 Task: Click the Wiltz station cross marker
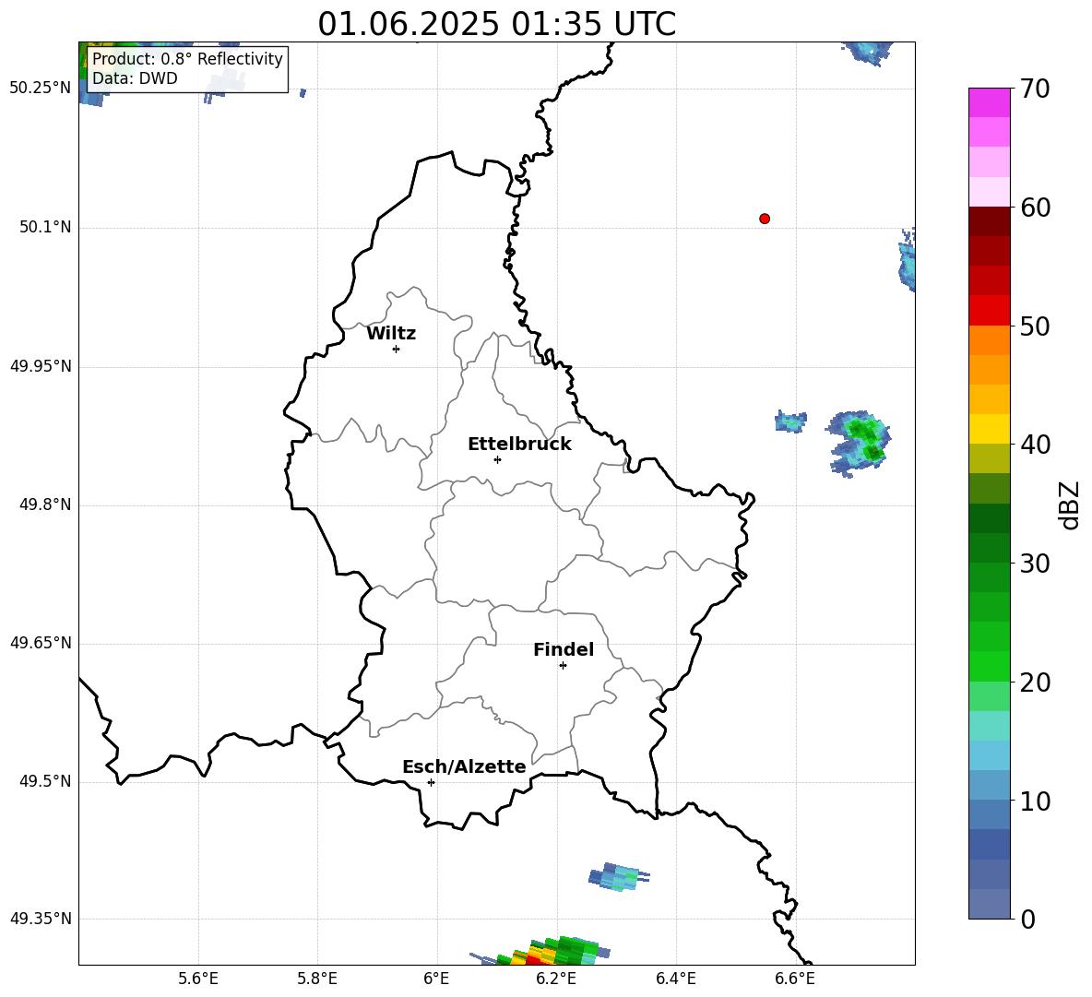coord(396,349)
